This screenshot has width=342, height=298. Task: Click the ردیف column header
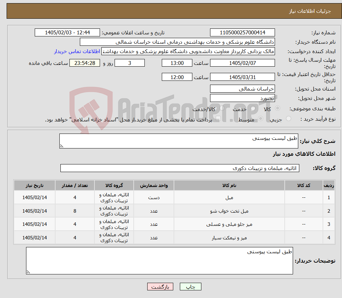coord(329,186)
